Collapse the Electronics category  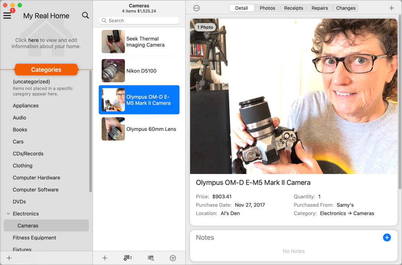click(8, 214)
